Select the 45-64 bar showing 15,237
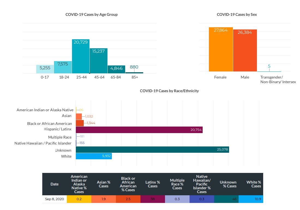 click(x=98, y=61)
